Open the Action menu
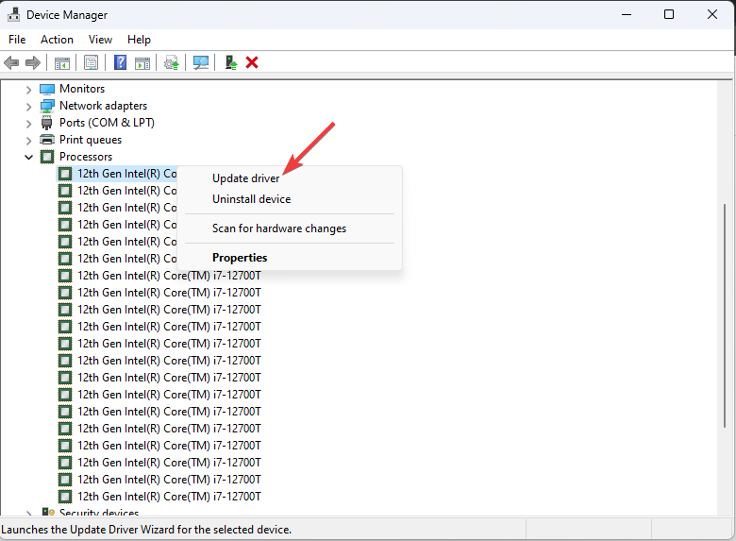The image size is (736, 541). 57,40
